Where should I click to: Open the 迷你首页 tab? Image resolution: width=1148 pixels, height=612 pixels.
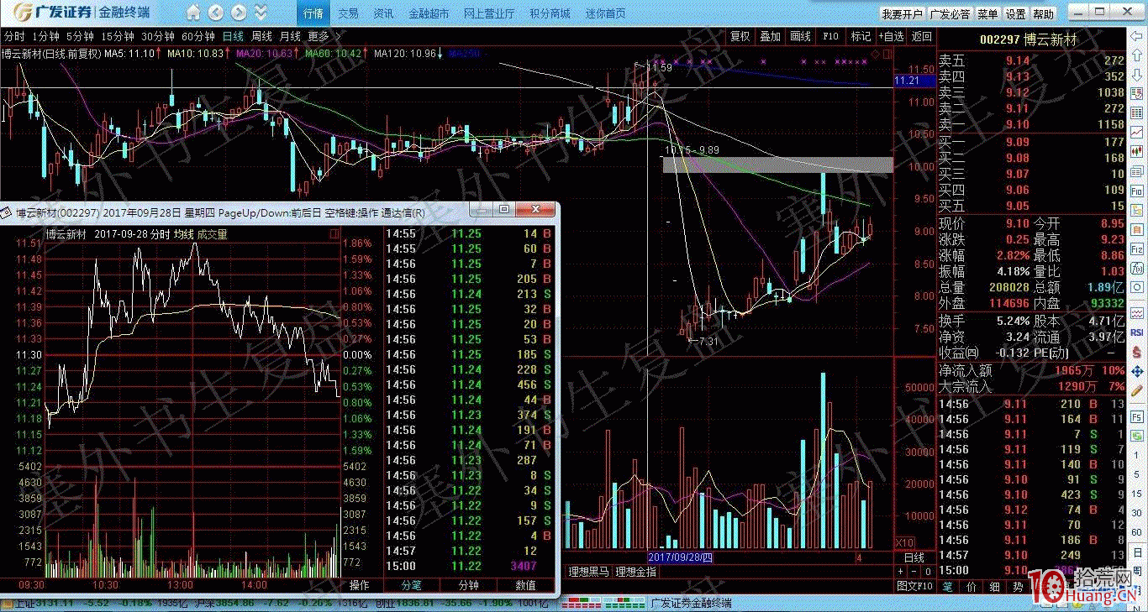[x=605, y=13]
